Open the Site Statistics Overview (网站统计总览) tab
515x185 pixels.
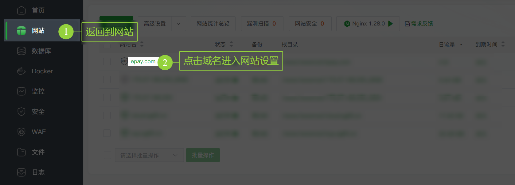pos(213,24)
